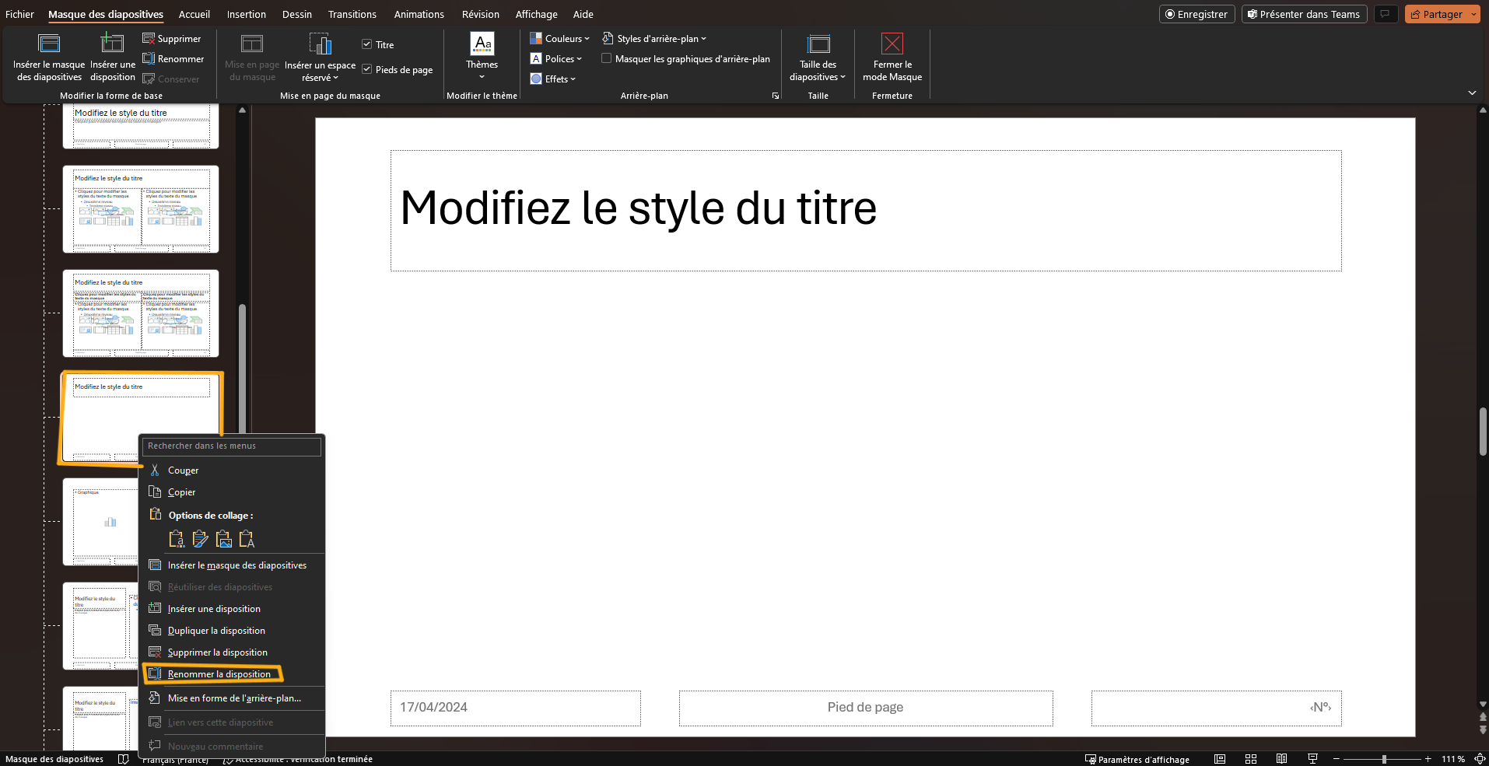Start Slide Show from status bar
Image resolution: width=1489 pixels, height=766 pixels.
(x=1312, y=759)
